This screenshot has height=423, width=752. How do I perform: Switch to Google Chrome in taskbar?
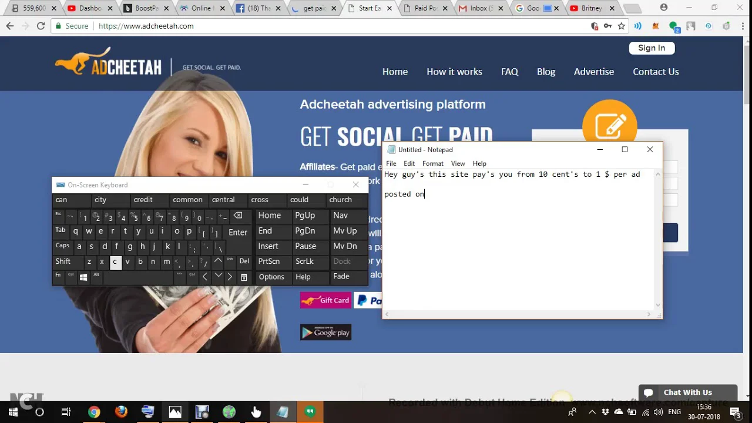94,412
